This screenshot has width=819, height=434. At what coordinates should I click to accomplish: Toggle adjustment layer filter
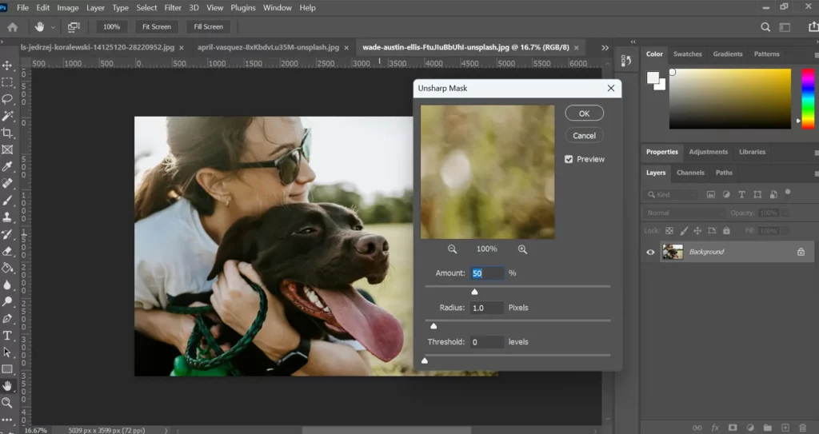[726, 194]
